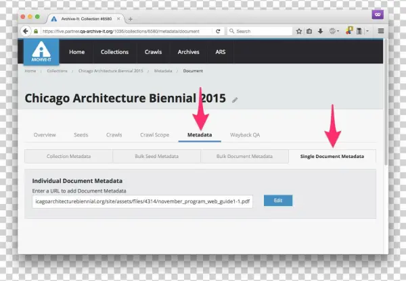This screenshot has height=281, width=406.
Task: Switch to the Seeds tab
Action: pyautogui.click(x=81, y=135)
